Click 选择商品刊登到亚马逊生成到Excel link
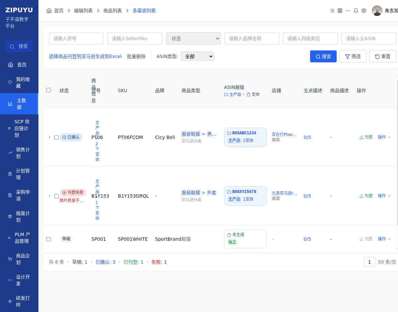Screen dimensions: 398x312 pyautogui.click(x=85, y=56)
